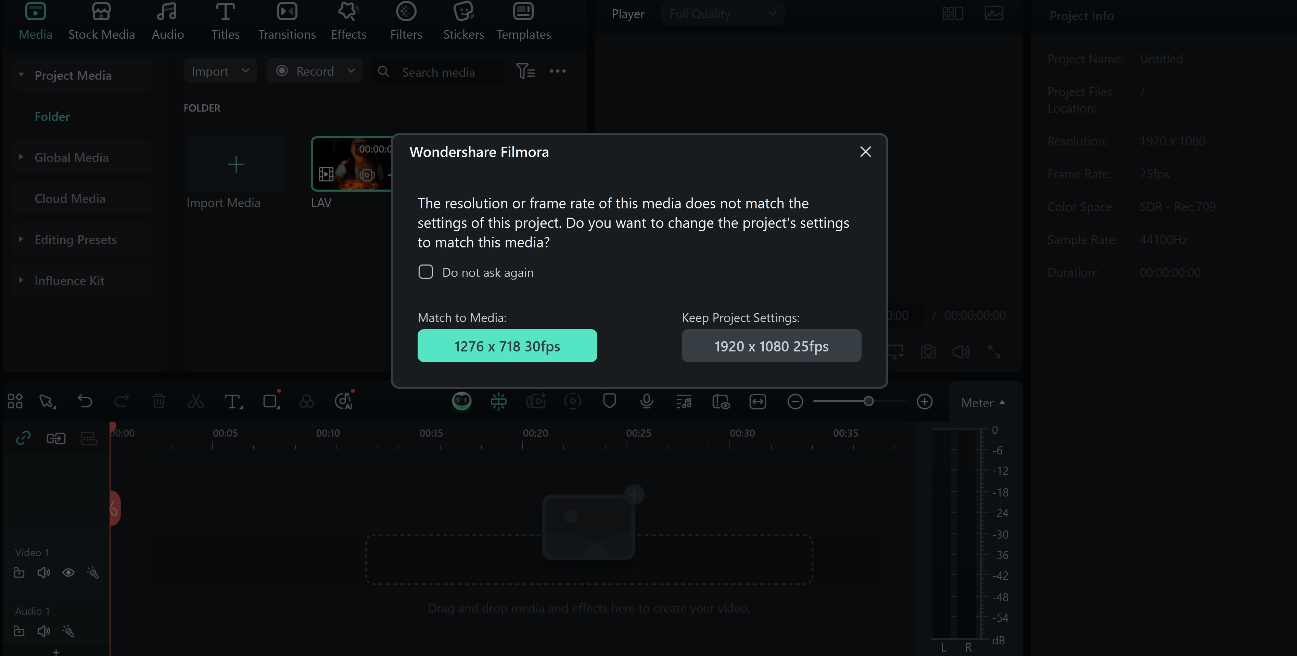Viewport: 1297px width, 656px height.
Task: Select the timeline Text tool
Action: (x=233, y=401)
